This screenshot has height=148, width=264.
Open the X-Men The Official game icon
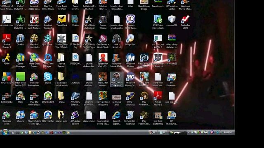[61, 41]
